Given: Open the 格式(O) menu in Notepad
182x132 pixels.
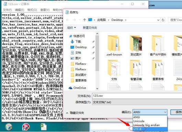Looking at the screenshot, I should point(32,10).
